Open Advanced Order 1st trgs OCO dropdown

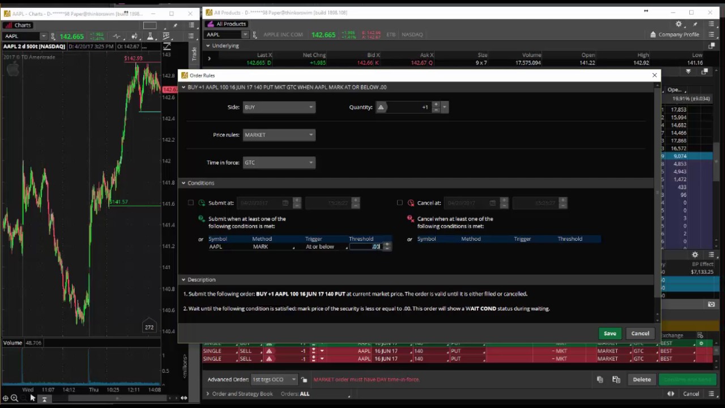pyautogui.click(x=274, y=380)
